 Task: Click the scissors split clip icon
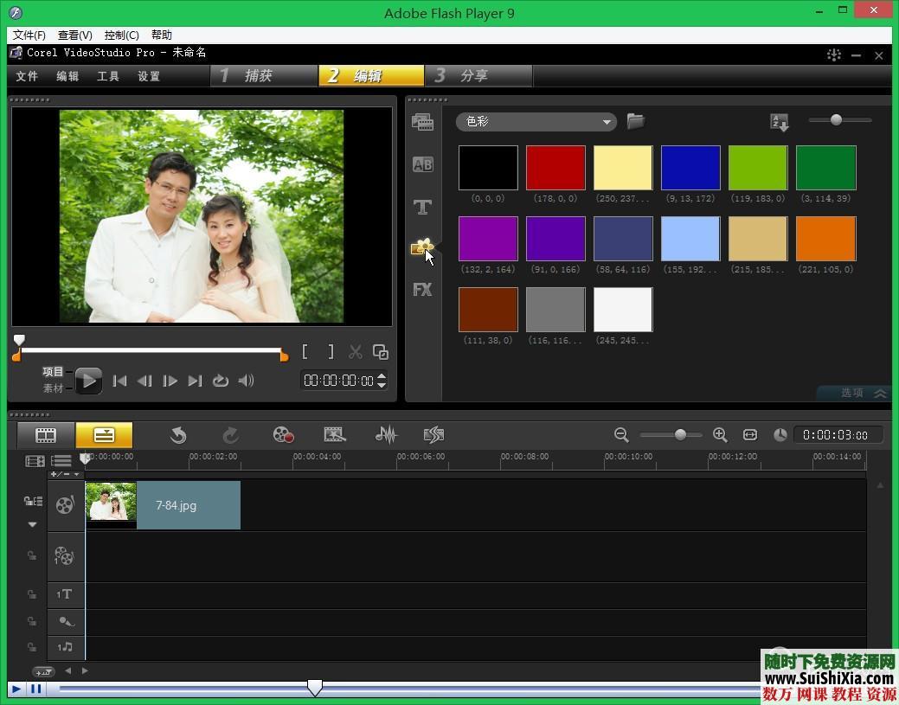(x=355, y=352)
